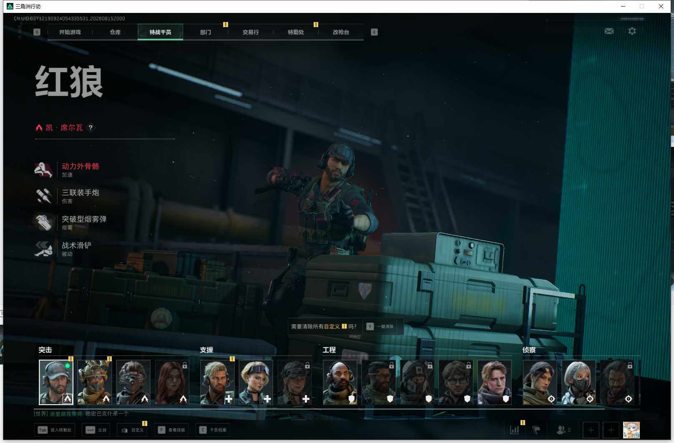Go to the 部门 tab

click(206, 32)
